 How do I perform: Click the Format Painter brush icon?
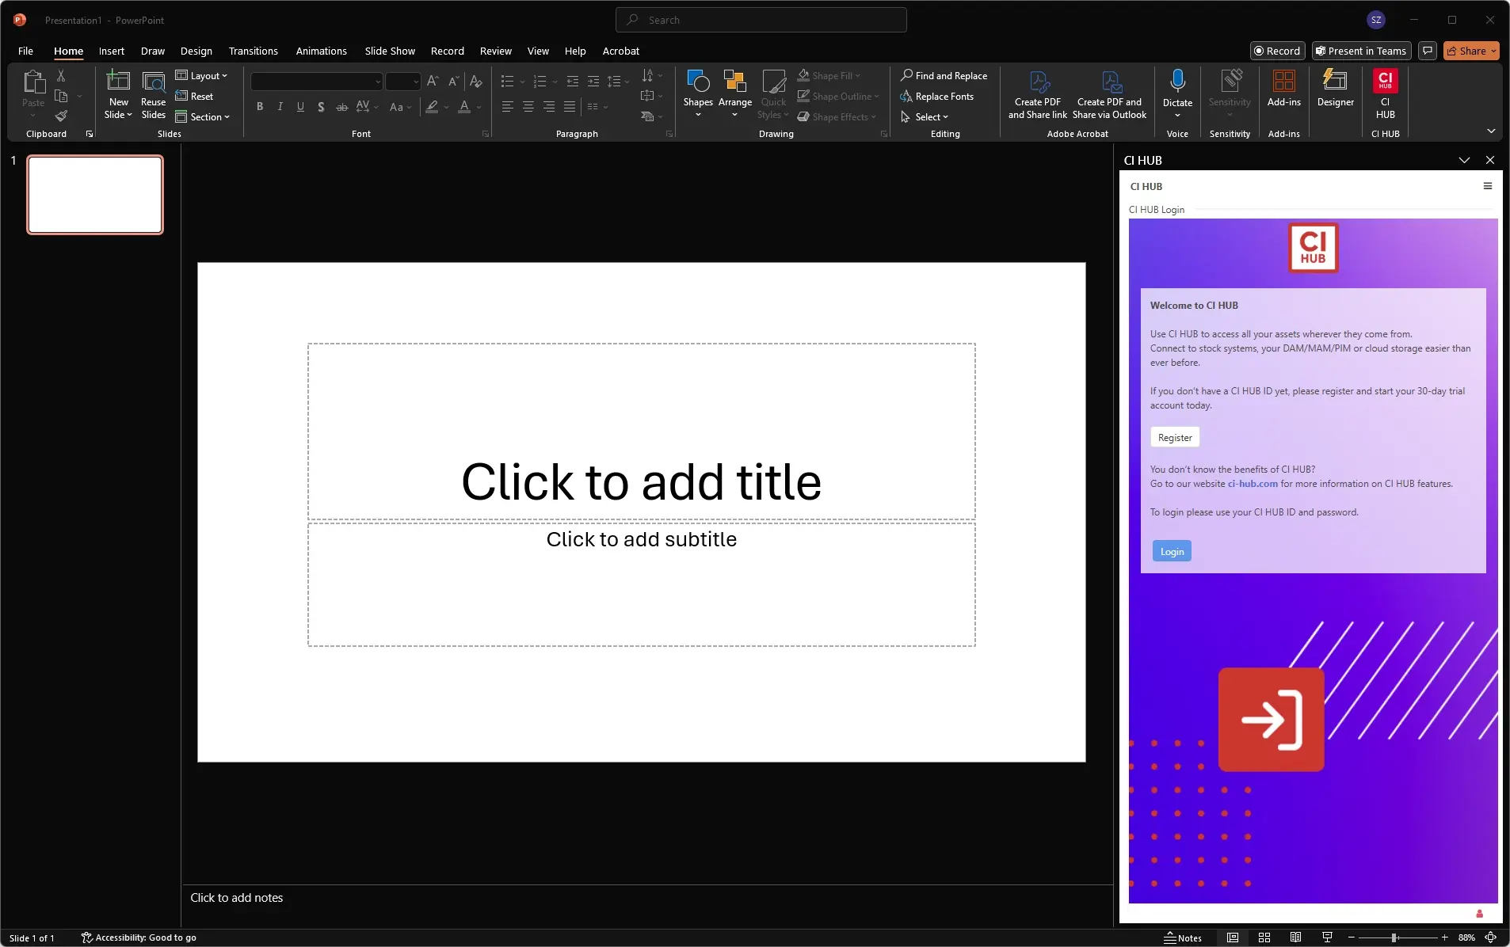pos(61,116)
